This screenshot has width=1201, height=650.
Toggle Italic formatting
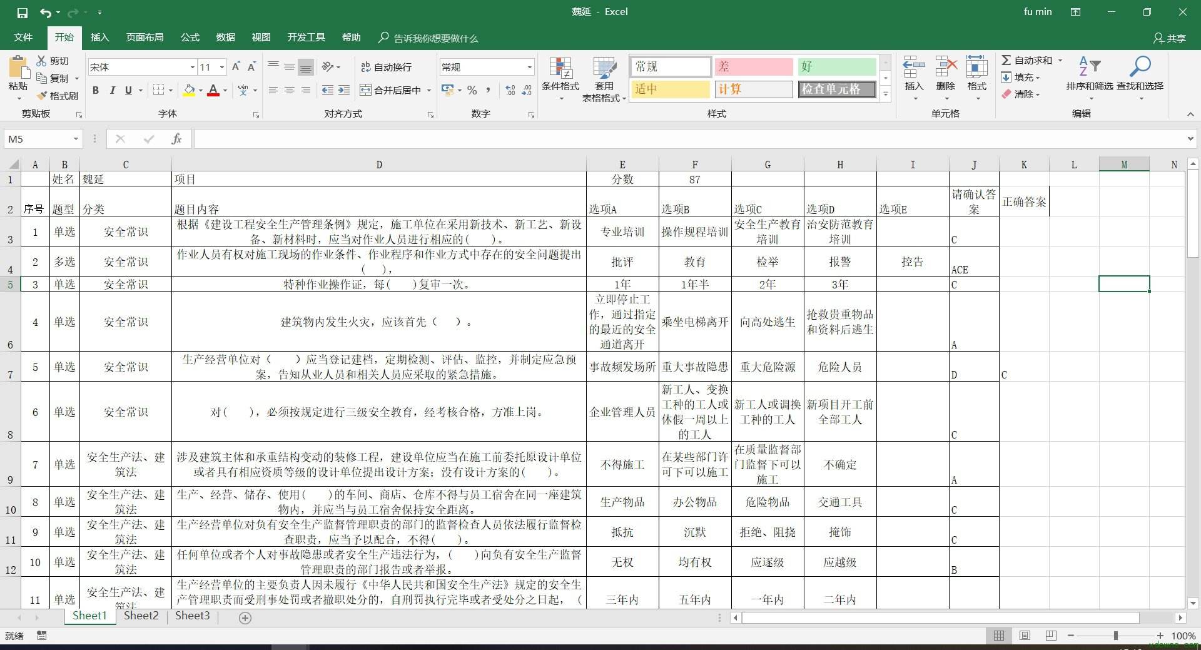click(x=112, y=90)
